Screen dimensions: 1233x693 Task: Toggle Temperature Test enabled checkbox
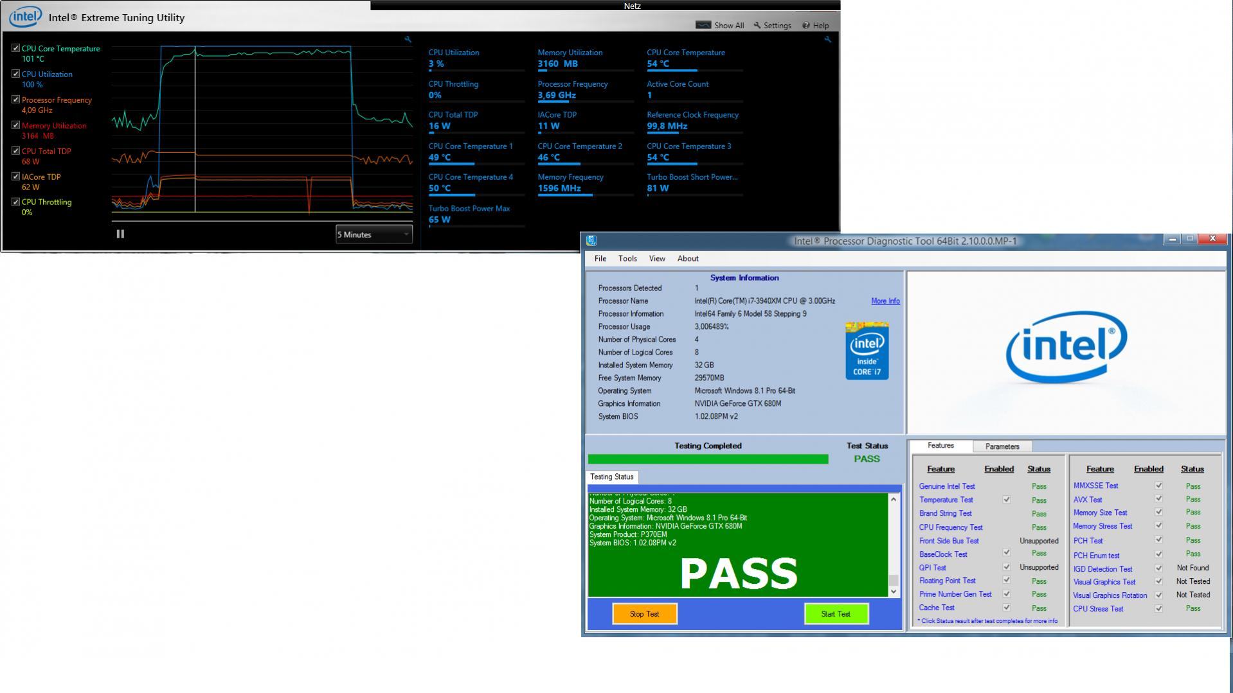[1006, 500]
